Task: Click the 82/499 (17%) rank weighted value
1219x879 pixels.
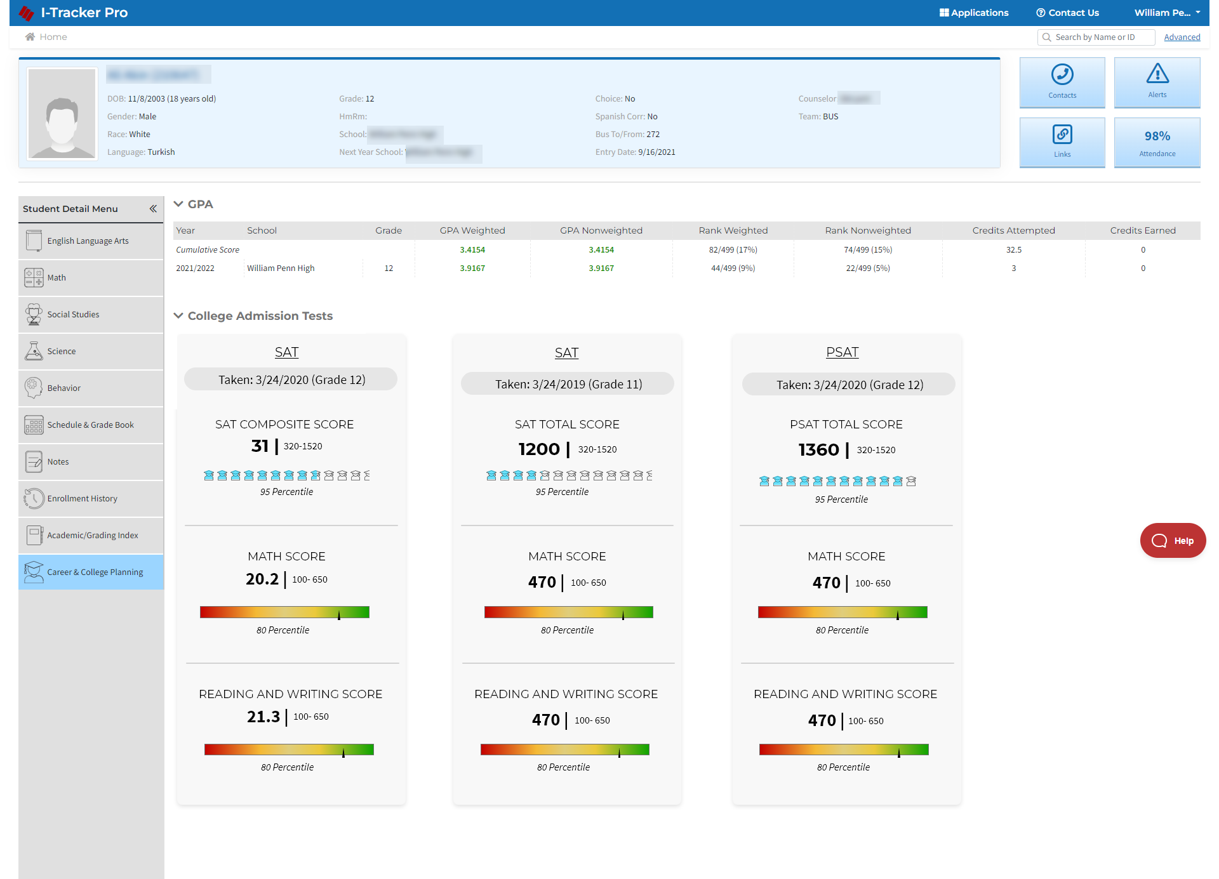Action: (733, 250)
